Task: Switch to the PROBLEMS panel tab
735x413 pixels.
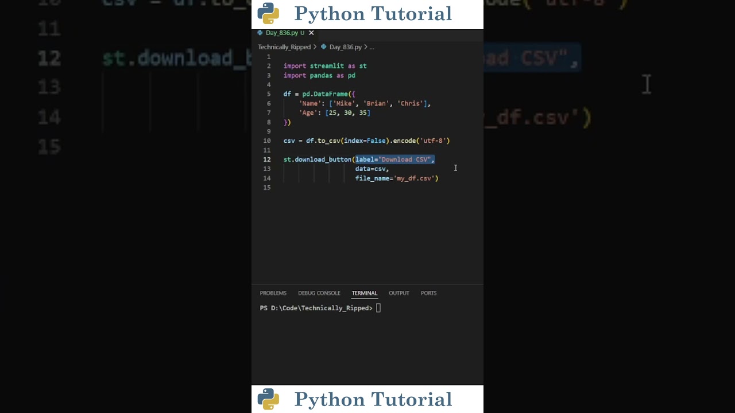Action: click(x=273, y=293)
